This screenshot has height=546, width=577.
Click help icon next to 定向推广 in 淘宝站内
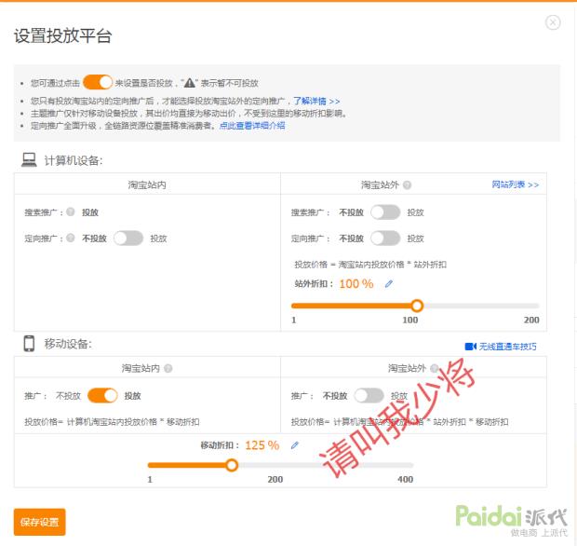pyautogui.click(x=71, y=238)
